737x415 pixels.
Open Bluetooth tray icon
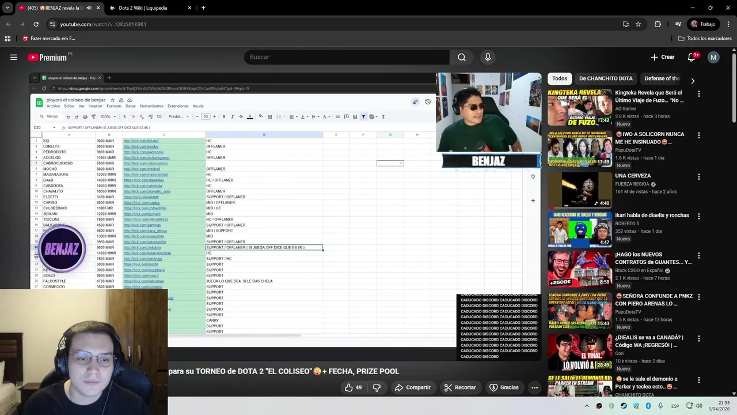pyautogui.click(x=648, y=406)
